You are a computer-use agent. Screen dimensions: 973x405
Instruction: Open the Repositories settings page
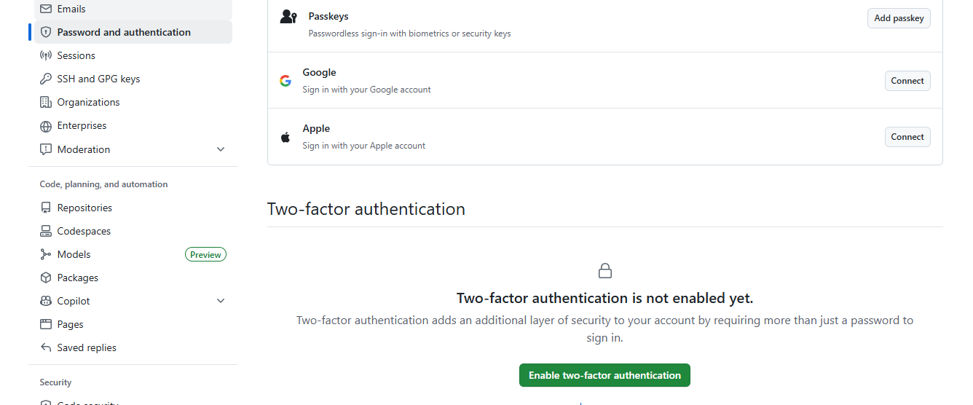[x=84, y=208]
